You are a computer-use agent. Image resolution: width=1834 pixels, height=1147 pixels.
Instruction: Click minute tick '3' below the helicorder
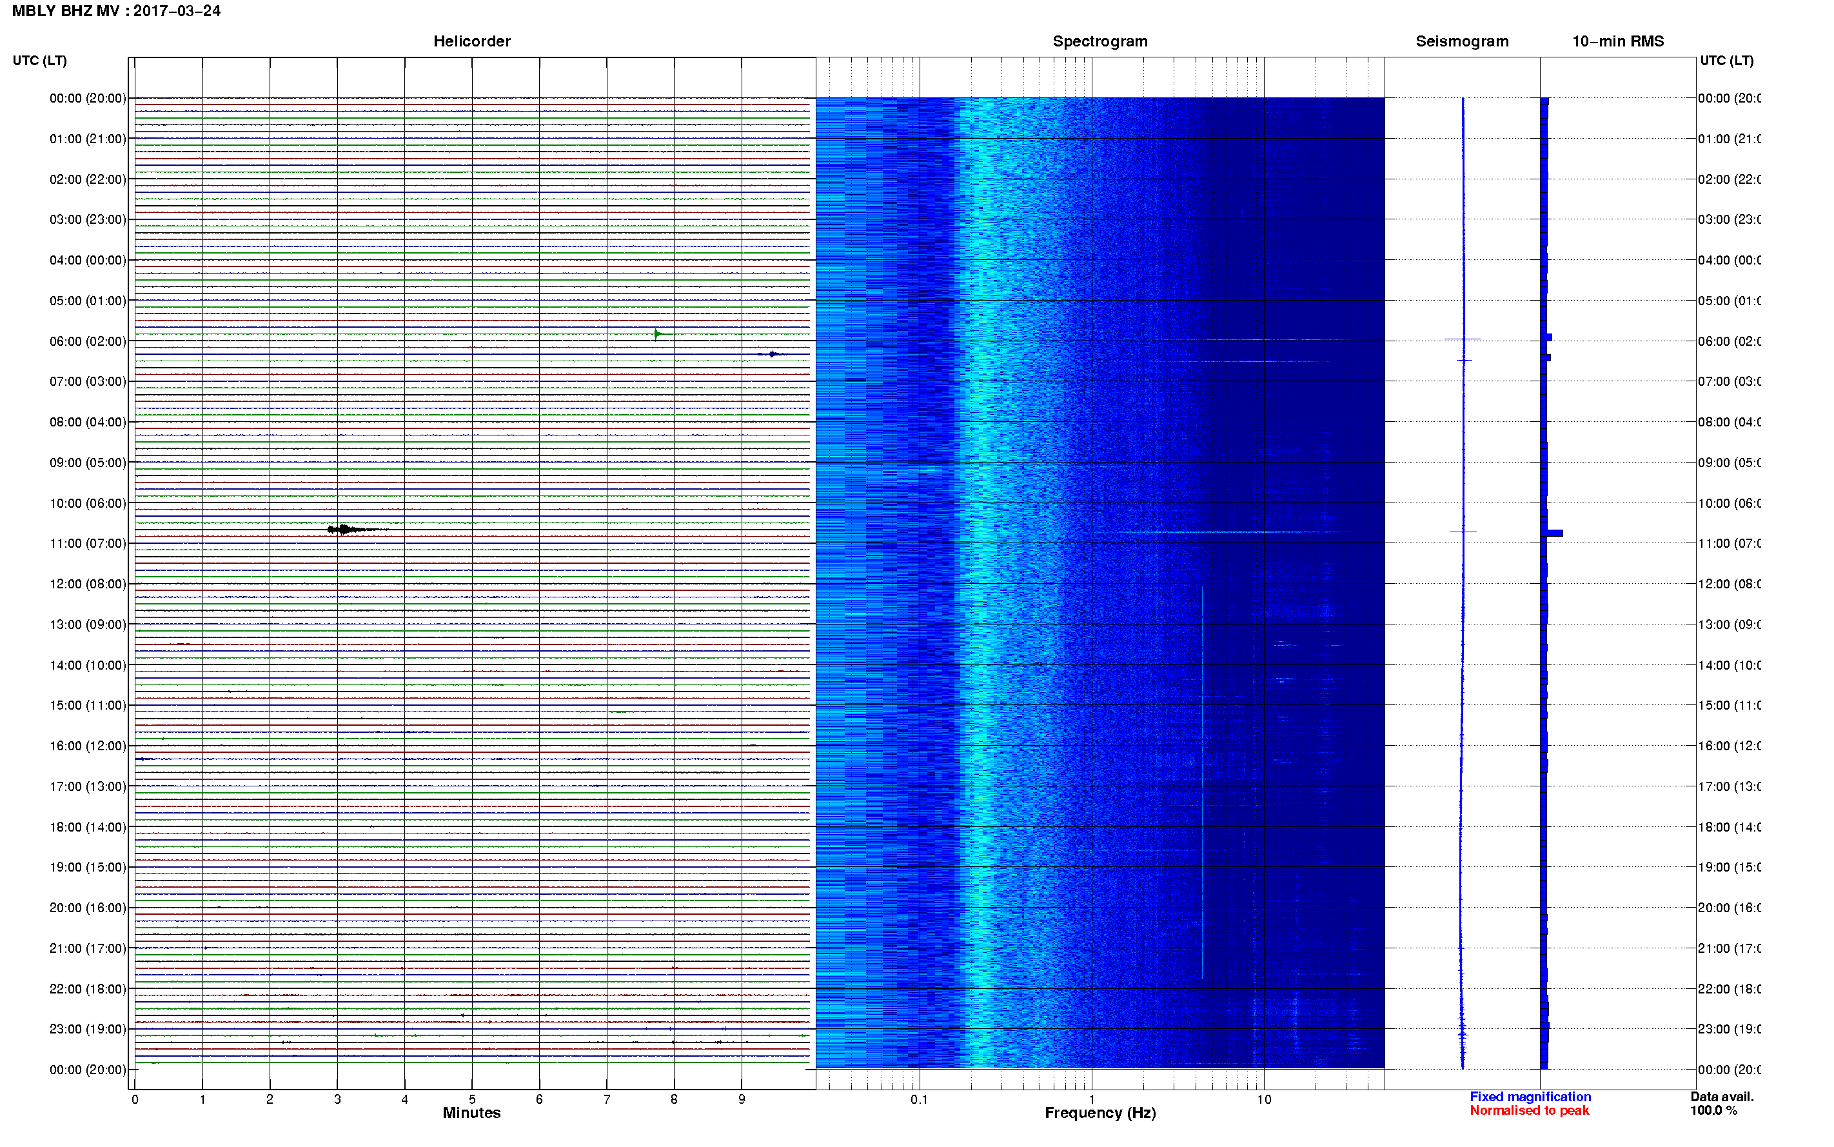point(337,1099)
